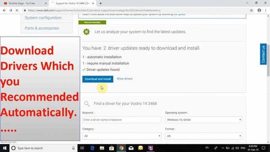Click the page vertical scrollbar thumb
The height and width of the screenshot is (152, 270).
coord(268,60)
